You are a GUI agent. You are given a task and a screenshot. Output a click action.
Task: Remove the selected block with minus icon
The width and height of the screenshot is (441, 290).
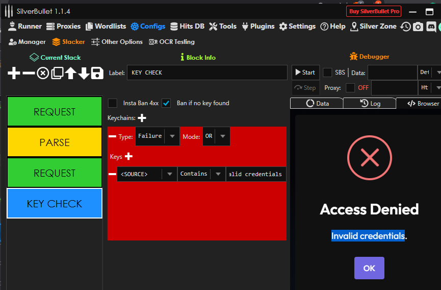click(x=29, y=73)
